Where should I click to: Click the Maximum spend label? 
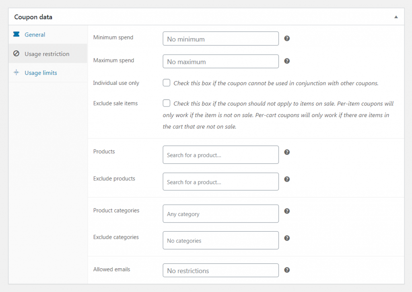[x=113, y=60]
